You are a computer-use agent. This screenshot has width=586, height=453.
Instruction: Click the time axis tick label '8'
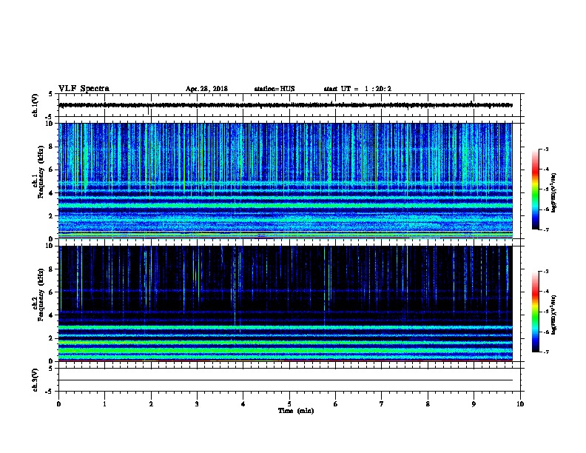(428, 404)
